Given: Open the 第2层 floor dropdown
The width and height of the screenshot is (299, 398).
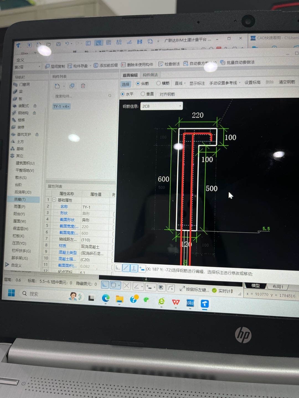Looking at the screenshot, I should 27,67.
